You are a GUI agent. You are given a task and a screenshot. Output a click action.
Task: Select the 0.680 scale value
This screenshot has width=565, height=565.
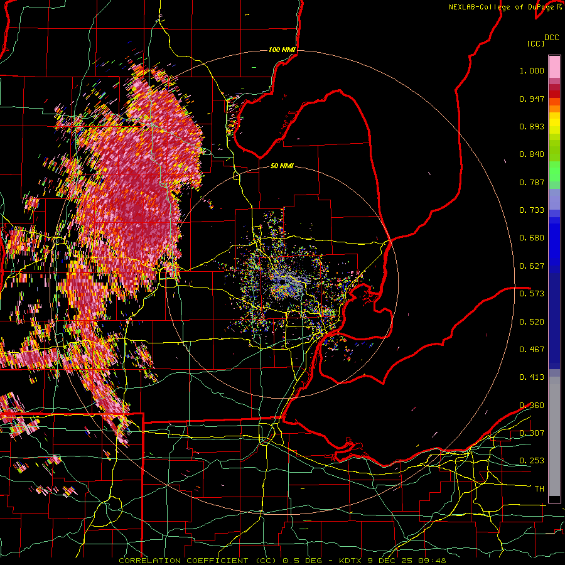point(532,238)
